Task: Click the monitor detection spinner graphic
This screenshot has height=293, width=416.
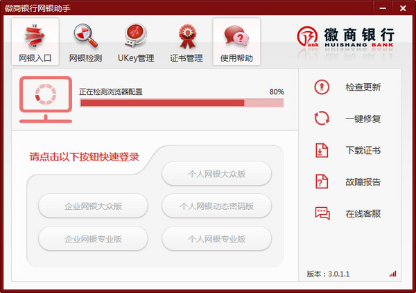Action: click(46, 100)
